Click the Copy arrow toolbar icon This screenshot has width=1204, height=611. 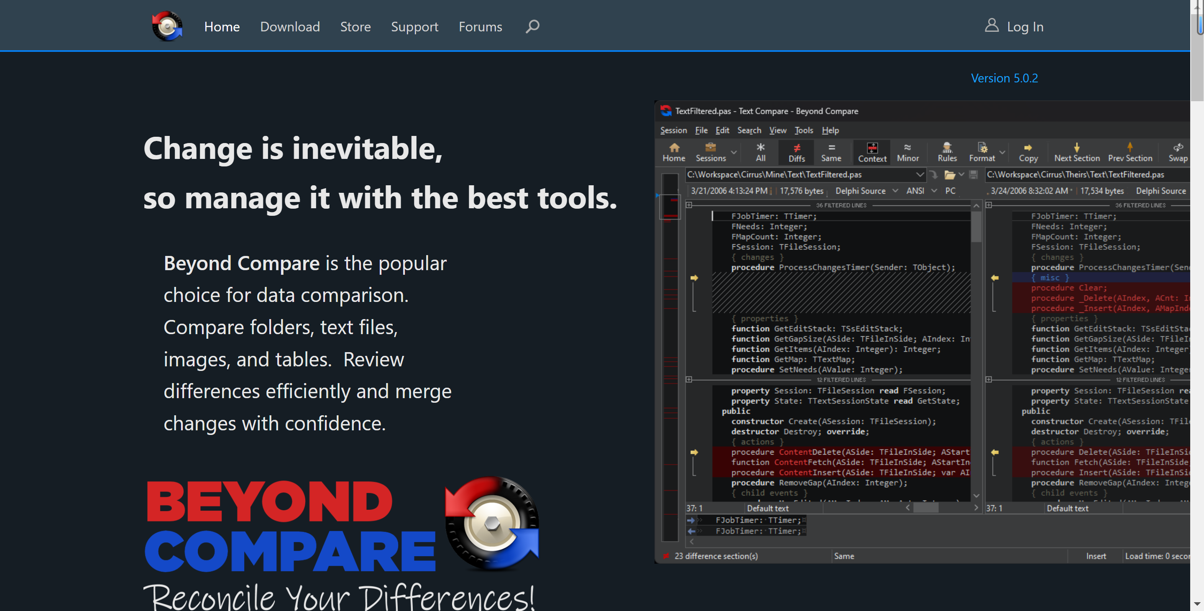(x=1028, y=152)
